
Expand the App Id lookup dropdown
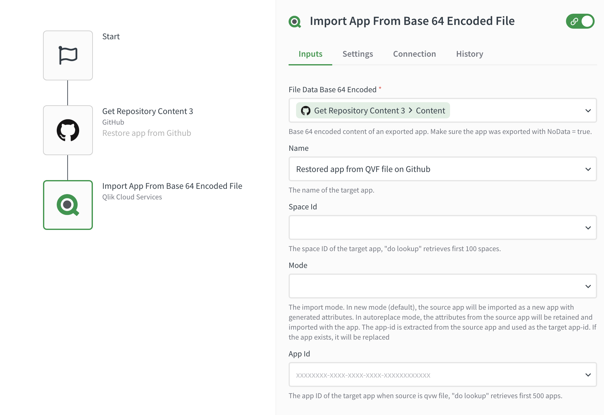pyautogui.click(x=588, y=375)
